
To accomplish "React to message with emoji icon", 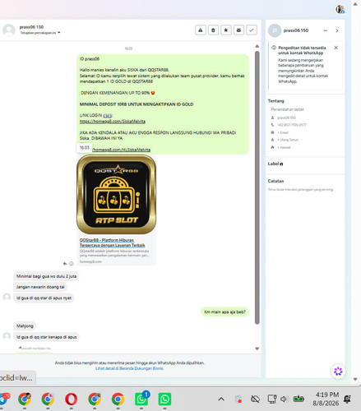I will [72, 264].
